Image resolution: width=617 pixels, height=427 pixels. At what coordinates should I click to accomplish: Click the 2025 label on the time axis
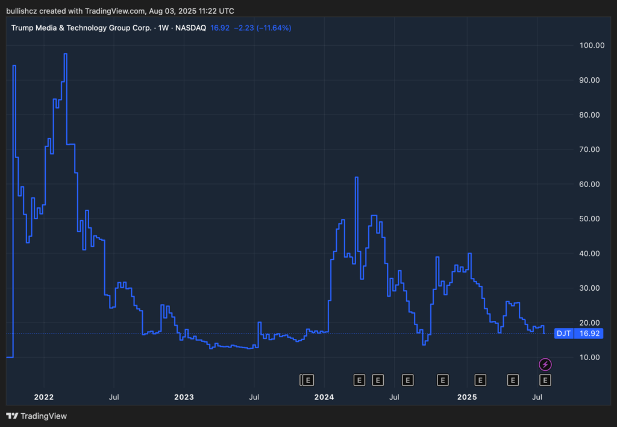click(467, 397)
